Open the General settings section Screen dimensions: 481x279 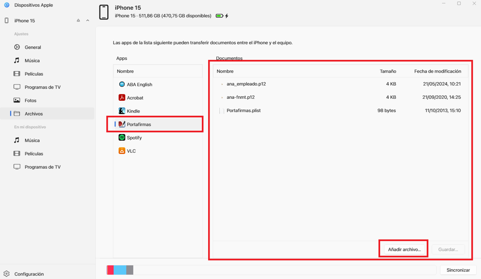pos(48,47)
